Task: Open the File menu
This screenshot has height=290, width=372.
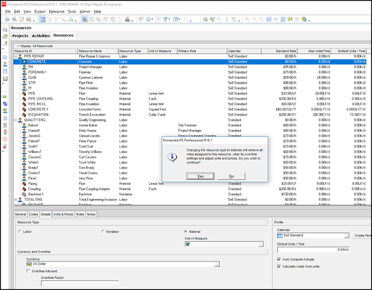Action: pyautogui.click(x=8, y=12)
